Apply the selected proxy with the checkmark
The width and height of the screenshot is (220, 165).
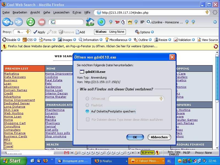pos(39,32)
